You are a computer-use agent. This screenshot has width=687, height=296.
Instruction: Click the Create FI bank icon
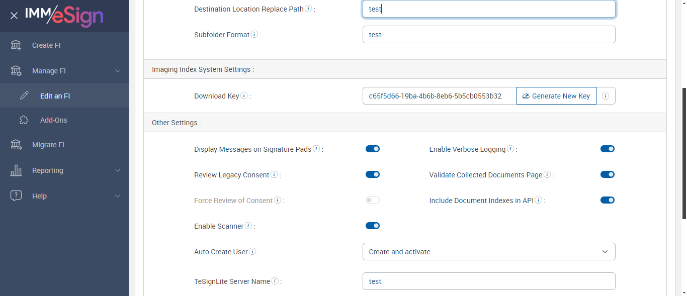[x=16, y=45]
